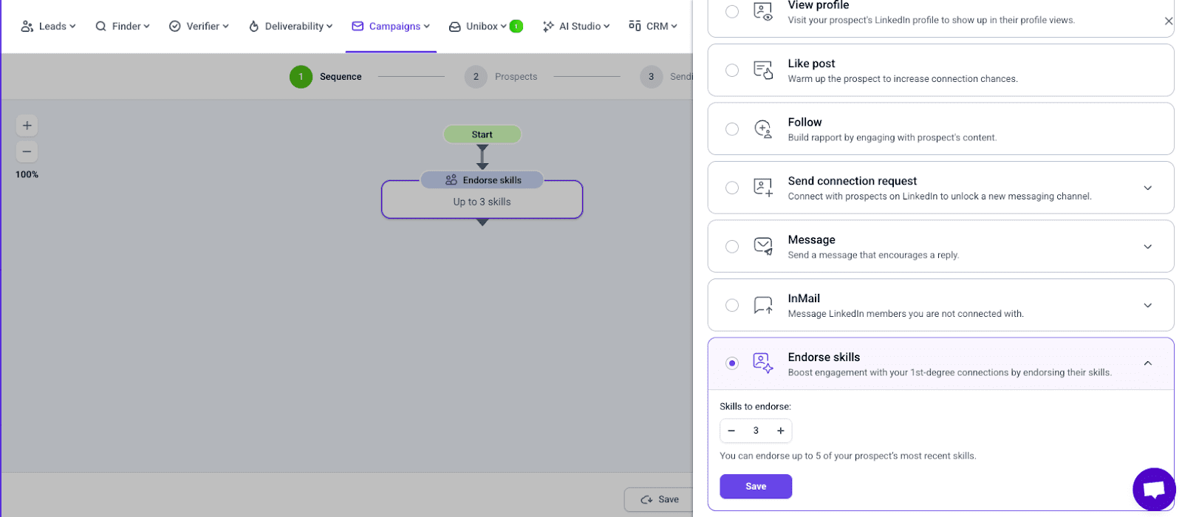Expand the Message action options
Viewport: 1182px width, 517px height.
tap(1147, 247)
